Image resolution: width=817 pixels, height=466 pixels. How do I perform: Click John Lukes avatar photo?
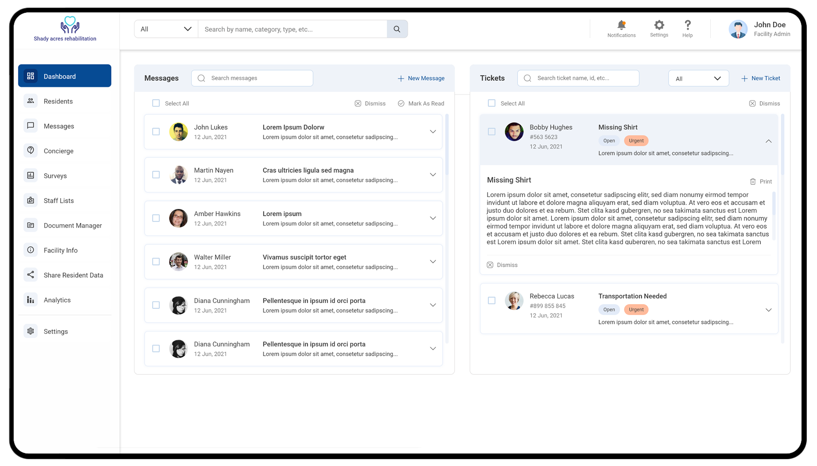click(178, 132)
